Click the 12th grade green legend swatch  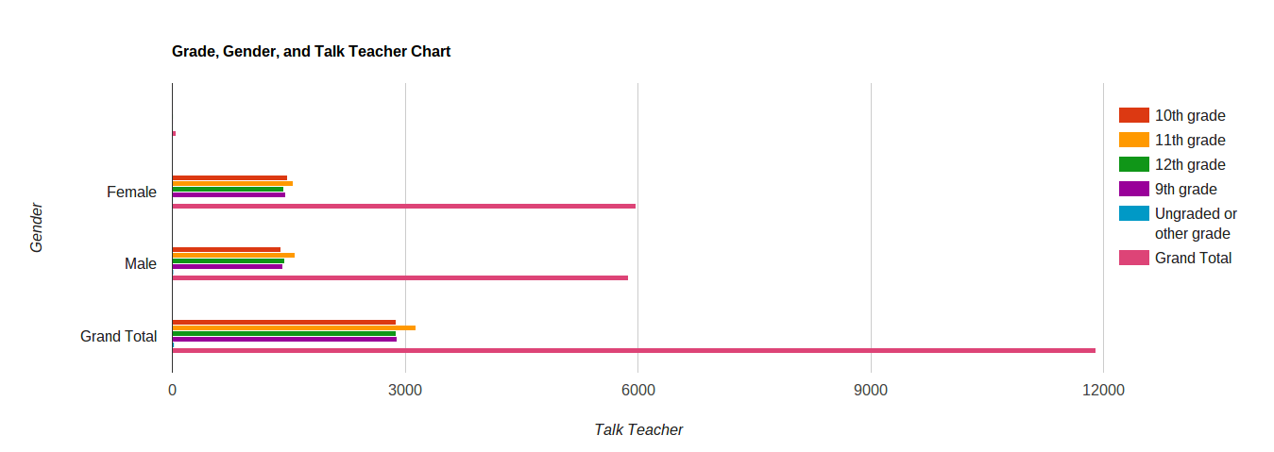point(1133,164)
